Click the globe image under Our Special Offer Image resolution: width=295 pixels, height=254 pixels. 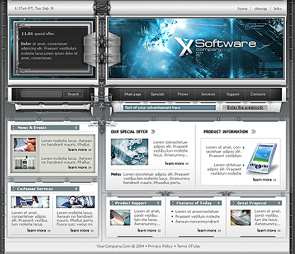point(130,152)
